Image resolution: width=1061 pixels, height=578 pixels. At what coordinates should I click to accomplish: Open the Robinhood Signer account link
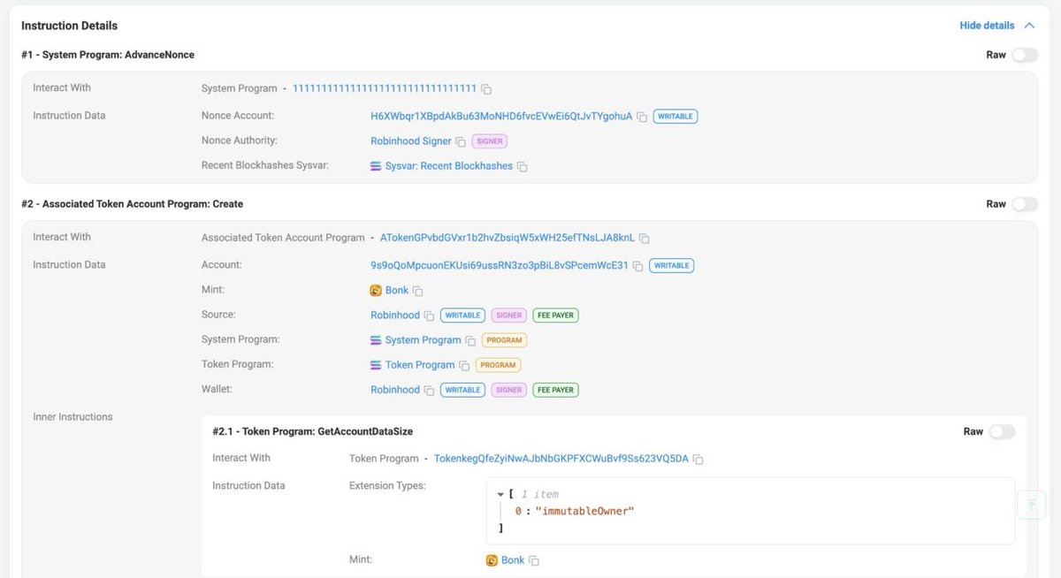point(410,141)
